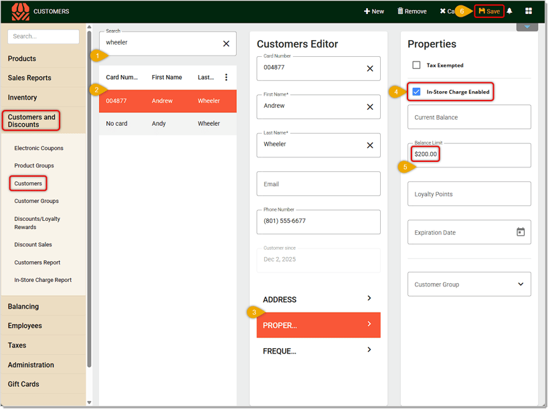This screenshot has width=550, height=411.
Task: Go to Customer Groups
Action: (x=37, y=201)
